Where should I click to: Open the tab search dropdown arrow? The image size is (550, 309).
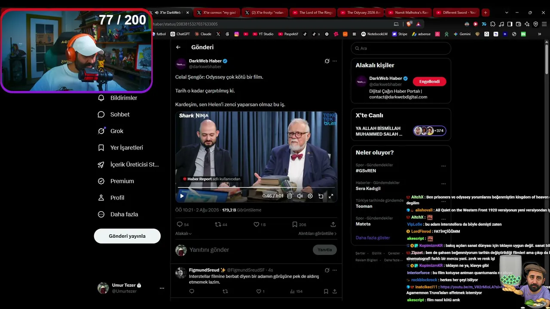point(507,12)
